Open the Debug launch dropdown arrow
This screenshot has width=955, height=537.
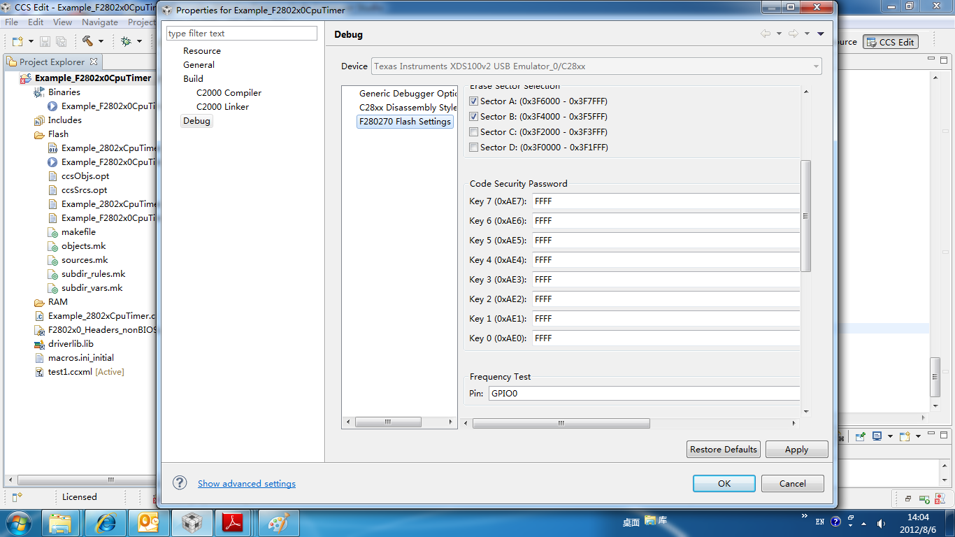pyautogui.click(x=139, y=42)
